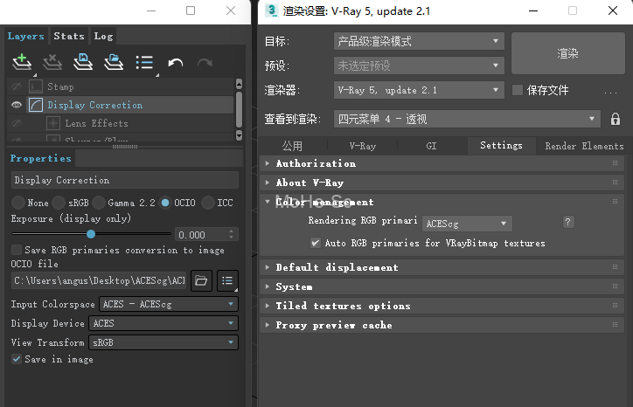The width and height of the screenshot is (633, 407).
Task: Expand the About V-Ray rollout
Action: click(268, 183)
